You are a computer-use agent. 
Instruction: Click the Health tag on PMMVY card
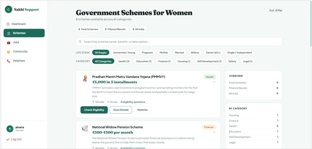(x=209, y=77)
